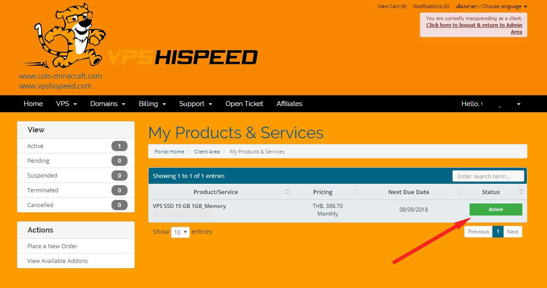547x288 pixels.
Task: Select Place a New Order
Action: (x=76, y=246)
